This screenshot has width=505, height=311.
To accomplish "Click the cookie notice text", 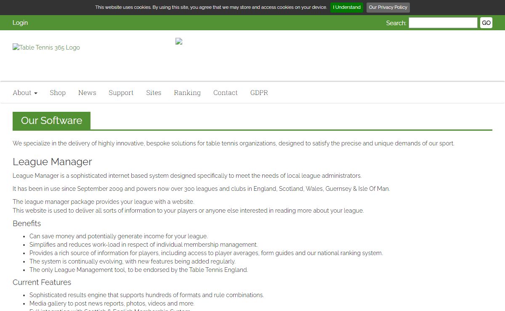I will [x=211, y=7].
